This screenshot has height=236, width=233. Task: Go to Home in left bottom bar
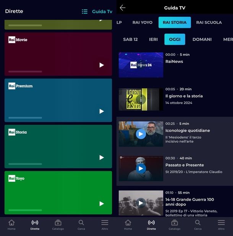tap(11, 225)
